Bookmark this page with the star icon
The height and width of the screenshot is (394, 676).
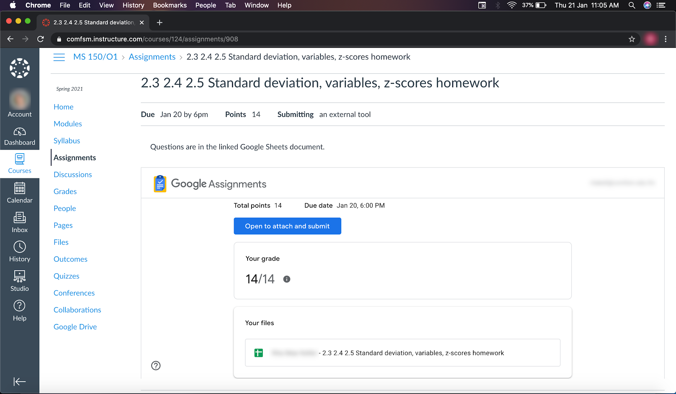click(x=631, y=39)
